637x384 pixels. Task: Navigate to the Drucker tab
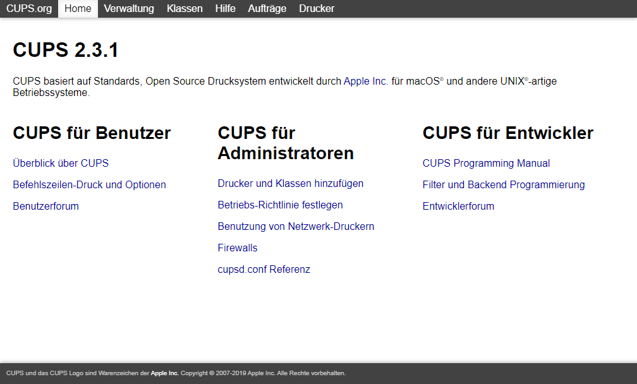tap(317, 9)
